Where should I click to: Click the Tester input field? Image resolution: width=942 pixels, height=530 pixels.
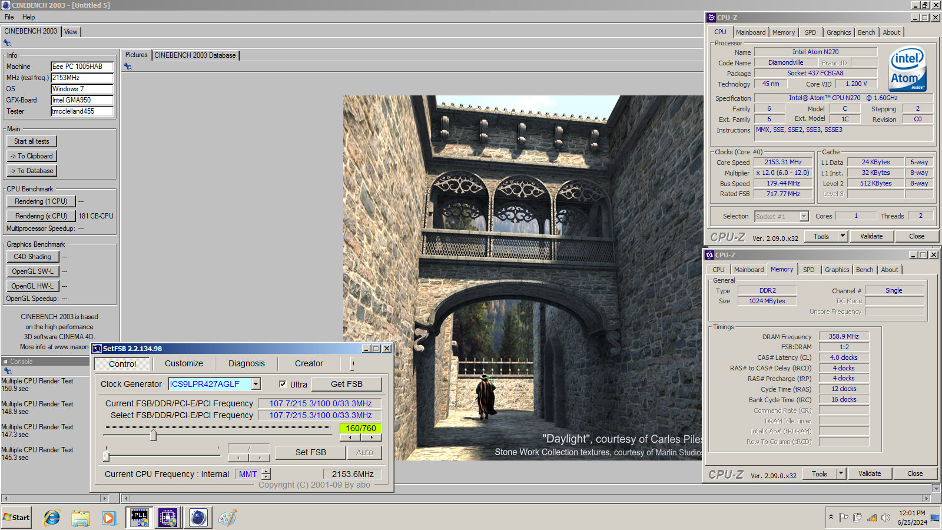point(82,111)
